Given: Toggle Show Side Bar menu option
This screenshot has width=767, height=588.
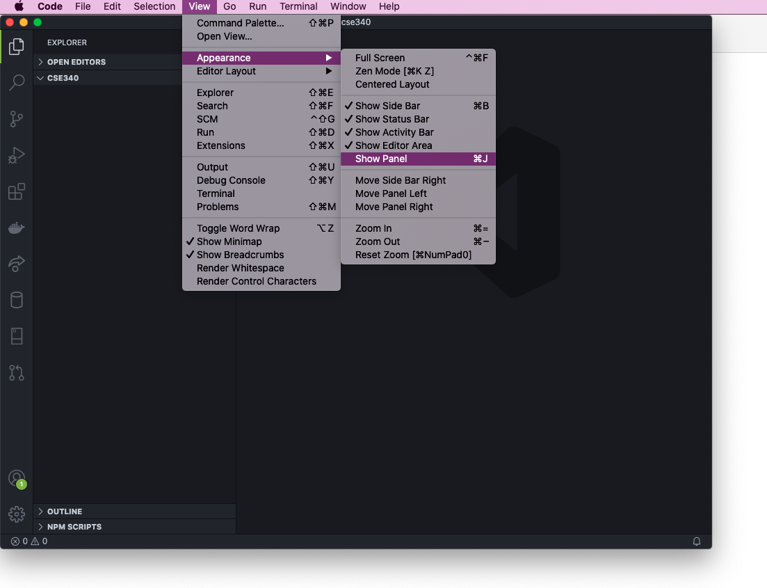Looking at the screenshot, I should click(x=387, y=106).
